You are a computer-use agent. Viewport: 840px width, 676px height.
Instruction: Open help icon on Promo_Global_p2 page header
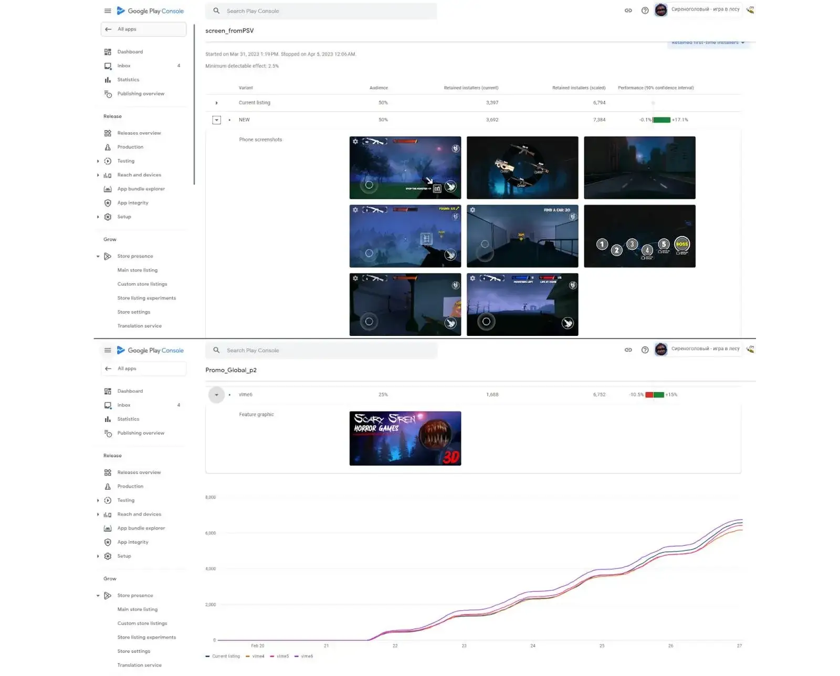click(645, 350)
